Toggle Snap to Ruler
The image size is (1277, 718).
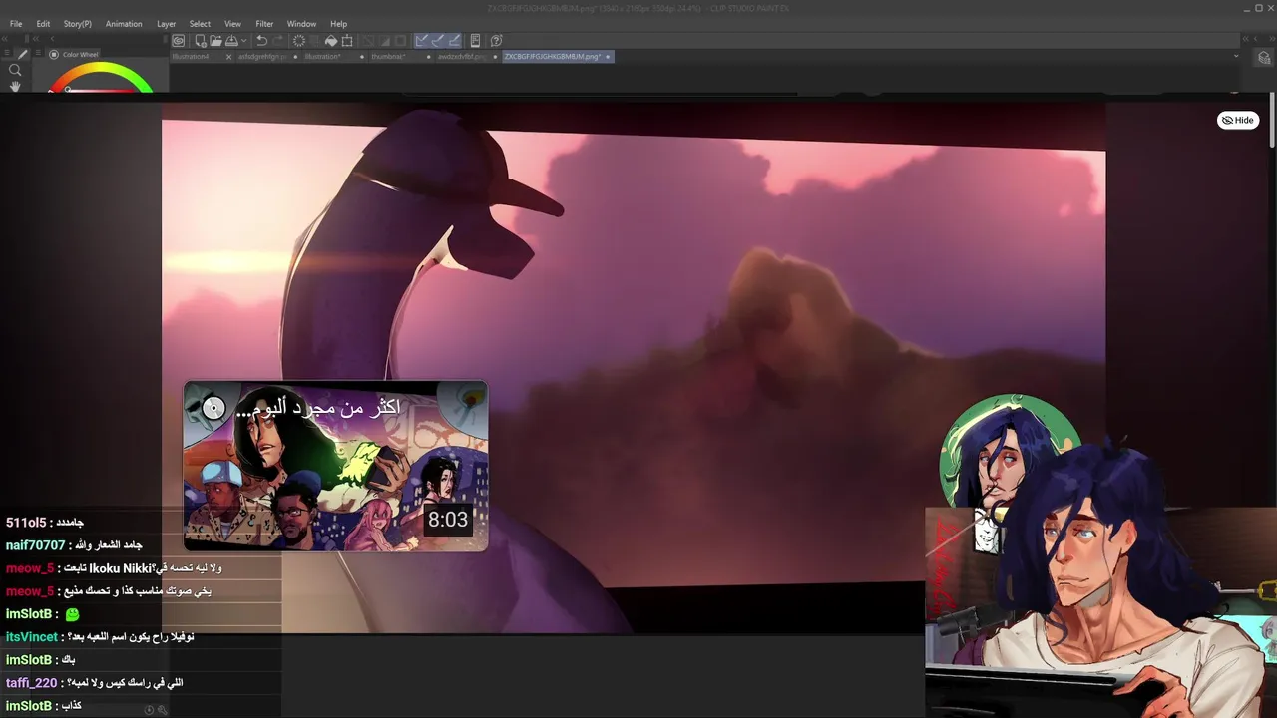point(422,41)
